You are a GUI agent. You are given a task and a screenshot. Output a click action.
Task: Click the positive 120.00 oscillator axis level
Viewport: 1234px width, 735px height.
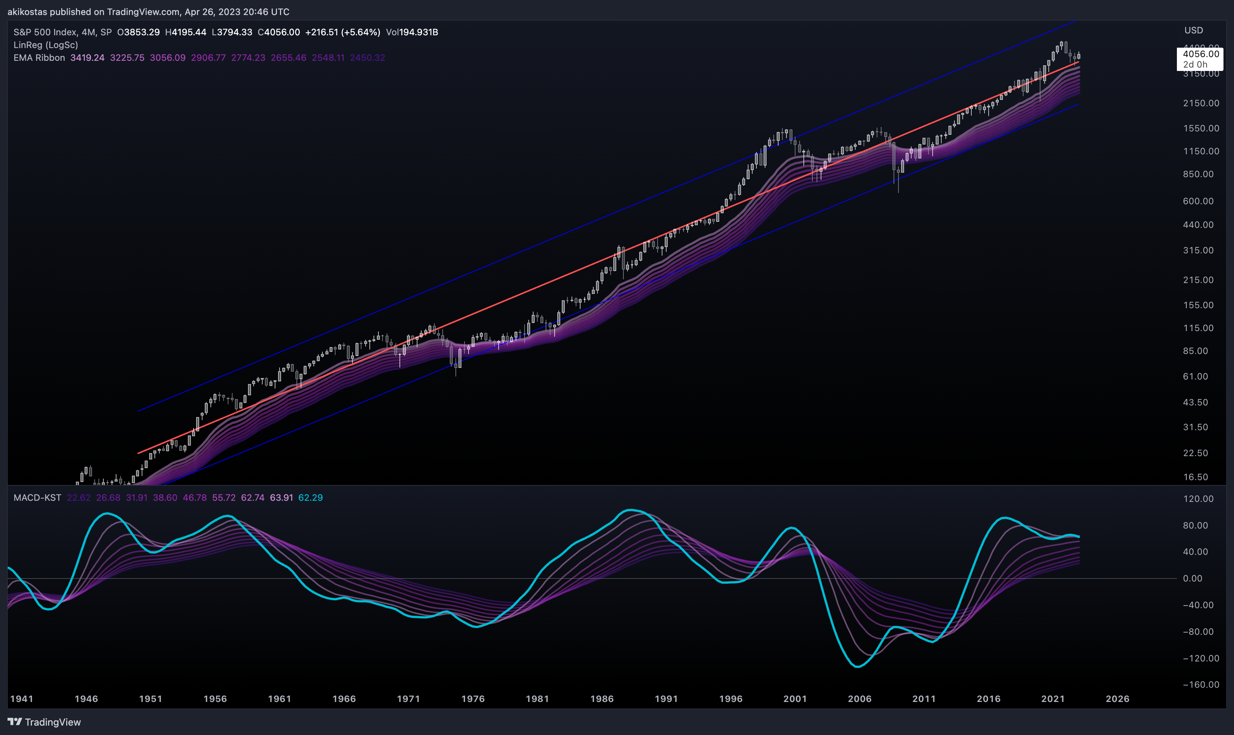point(1198,499)
